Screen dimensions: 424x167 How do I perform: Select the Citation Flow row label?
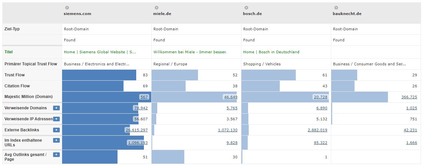pyautogui.click(x=17, y=86)
